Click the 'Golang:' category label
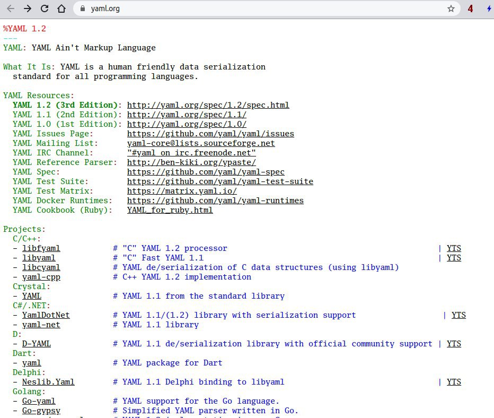 pyautogui.click(x=29, y=391)
